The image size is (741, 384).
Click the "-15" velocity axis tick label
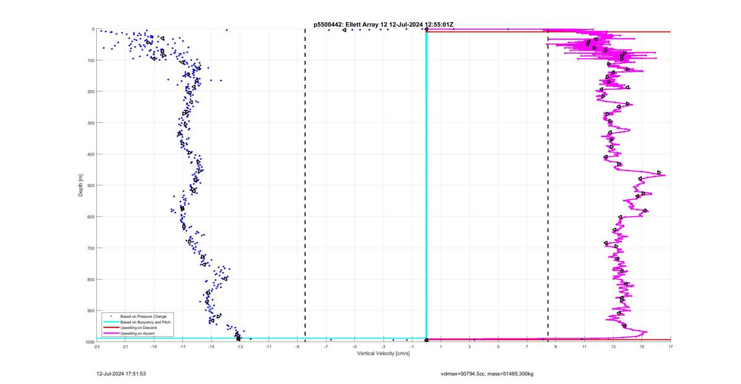211,346
